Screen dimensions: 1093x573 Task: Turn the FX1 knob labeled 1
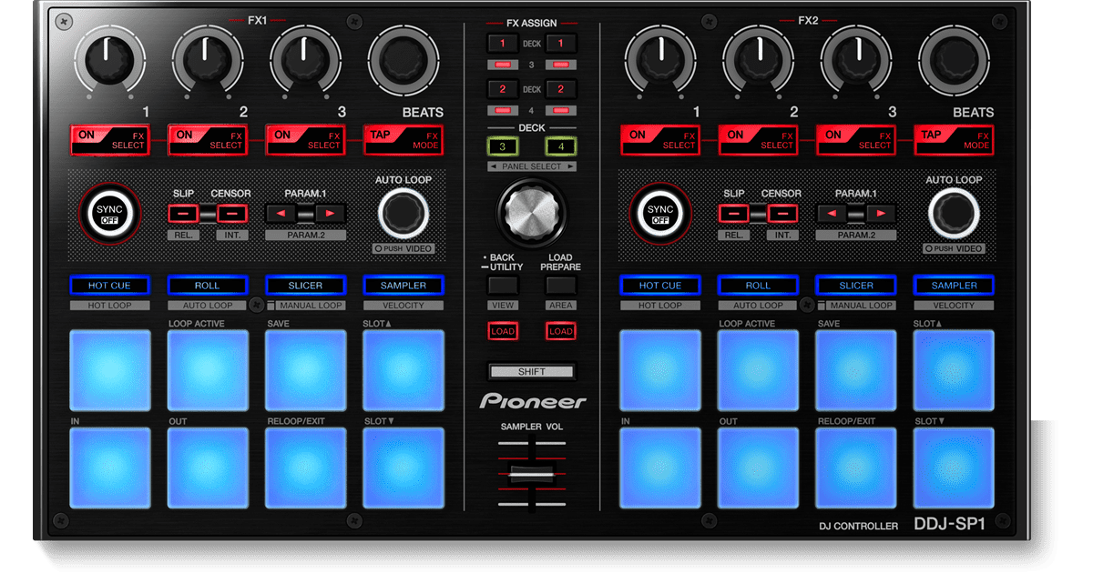click(x=109, y=59)
